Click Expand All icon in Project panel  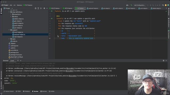(38, 8)
